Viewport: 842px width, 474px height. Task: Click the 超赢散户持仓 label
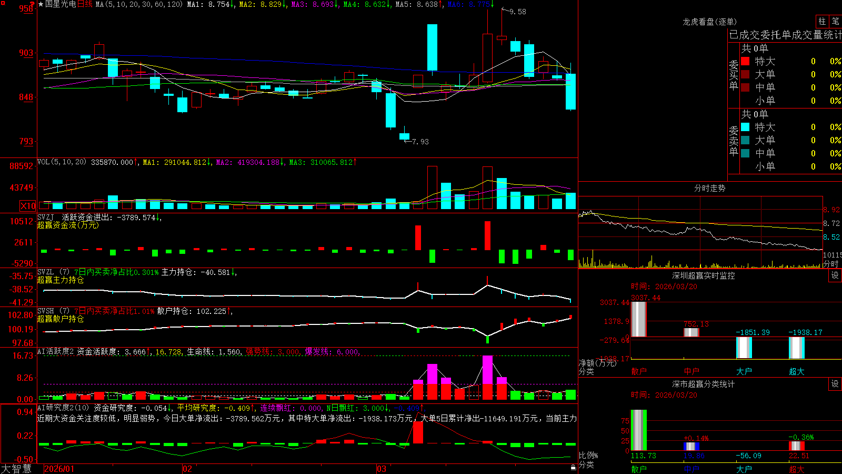(61, 319)
